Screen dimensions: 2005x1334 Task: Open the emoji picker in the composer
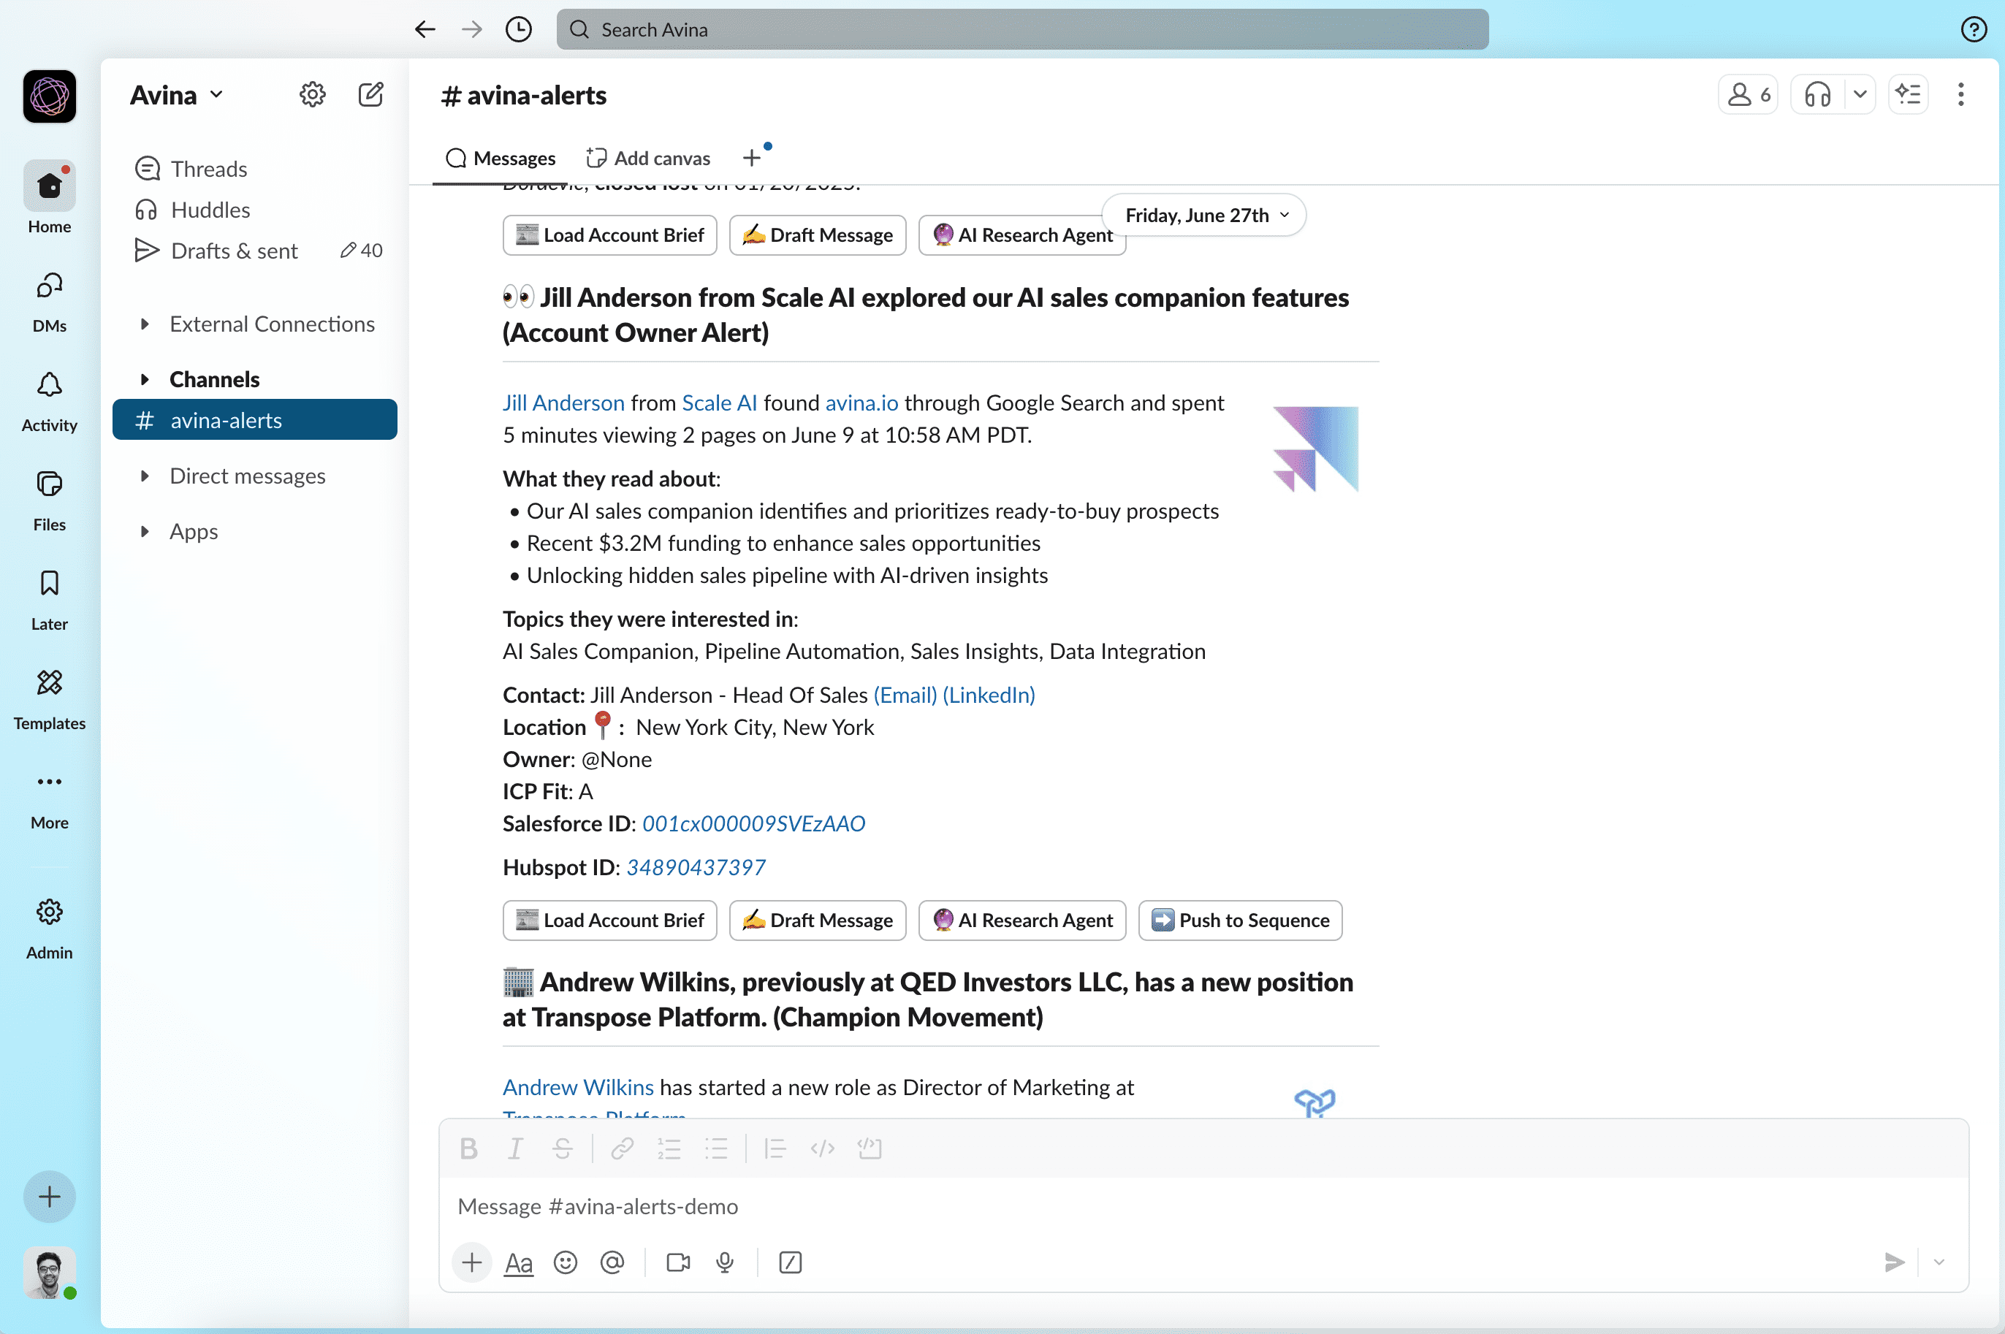click(565, 1262)
